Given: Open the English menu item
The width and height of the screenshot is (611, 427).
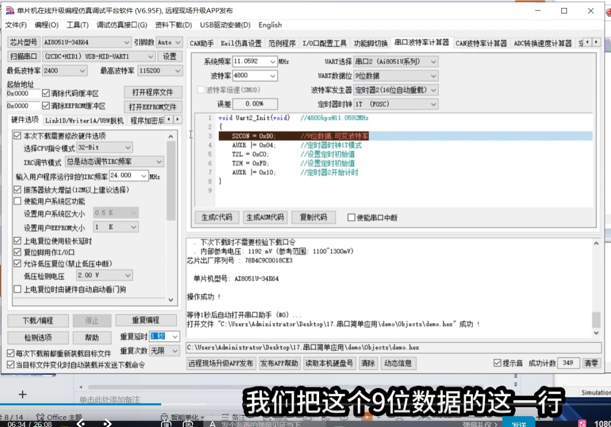Looking at the screenshot, I should [x=270, y=25].
